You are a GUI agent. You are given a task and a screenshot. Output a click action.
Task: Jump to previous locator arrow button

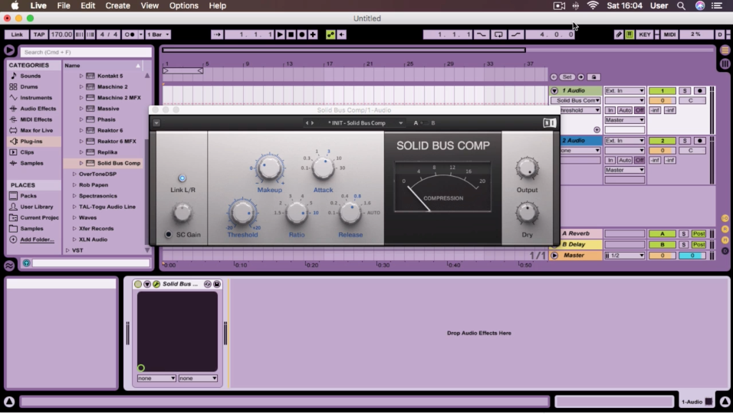pos(554,77)
